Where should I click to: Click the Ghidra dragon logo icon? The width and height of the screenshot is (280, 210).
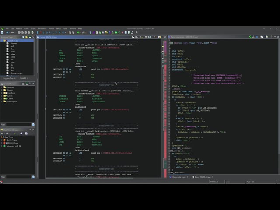click(2, 28)
